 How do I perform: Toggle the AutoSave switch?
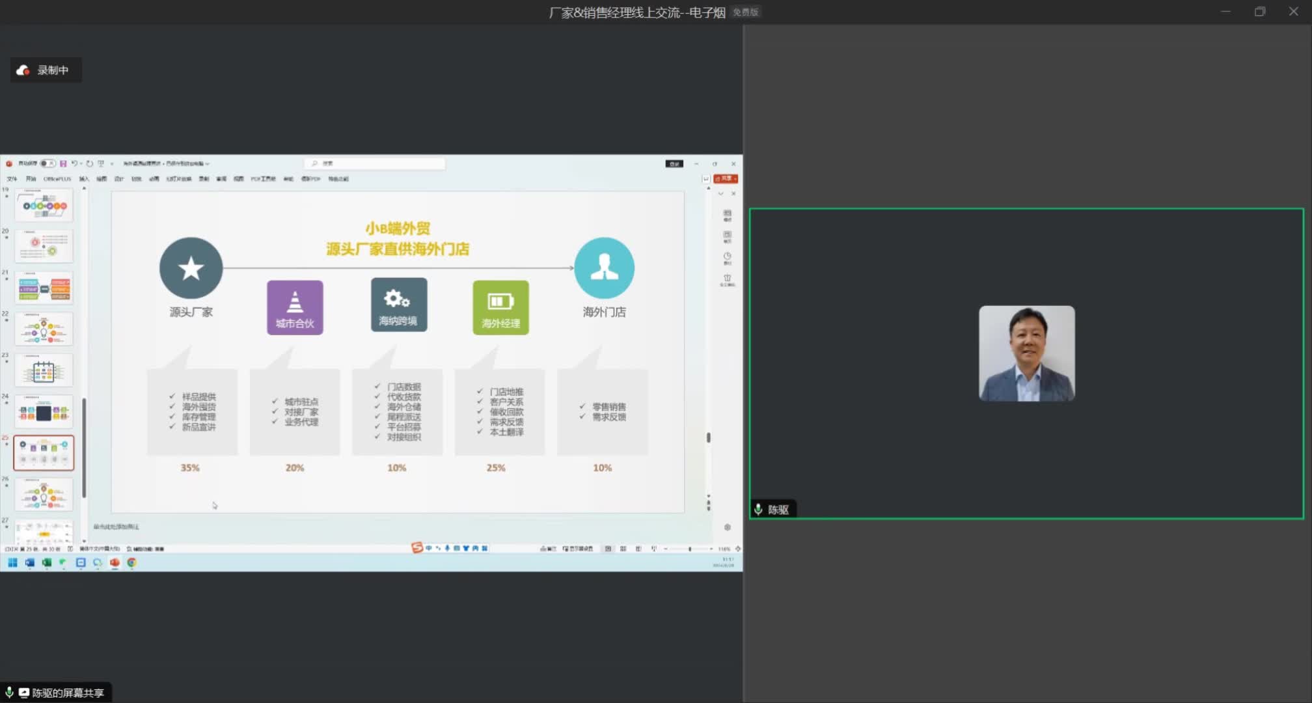click(47, 163)
